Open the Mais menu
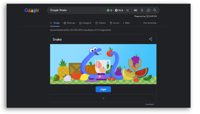200x114 pixels. pyautogui.click(x=126, y=23)
